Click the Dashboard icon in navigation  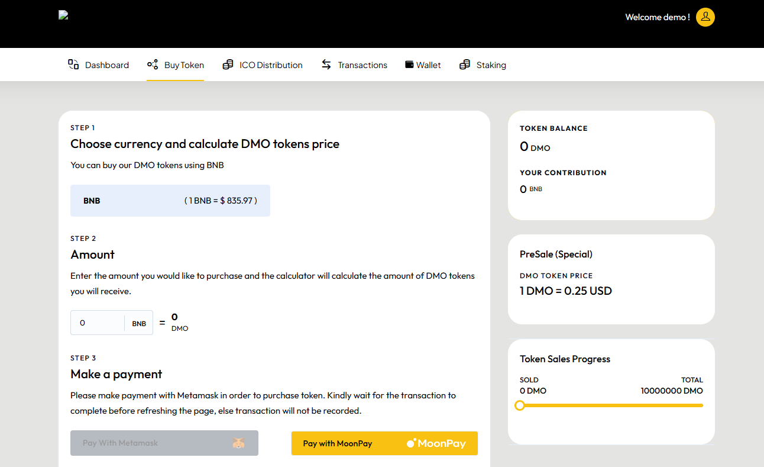(x=73, y=65)
